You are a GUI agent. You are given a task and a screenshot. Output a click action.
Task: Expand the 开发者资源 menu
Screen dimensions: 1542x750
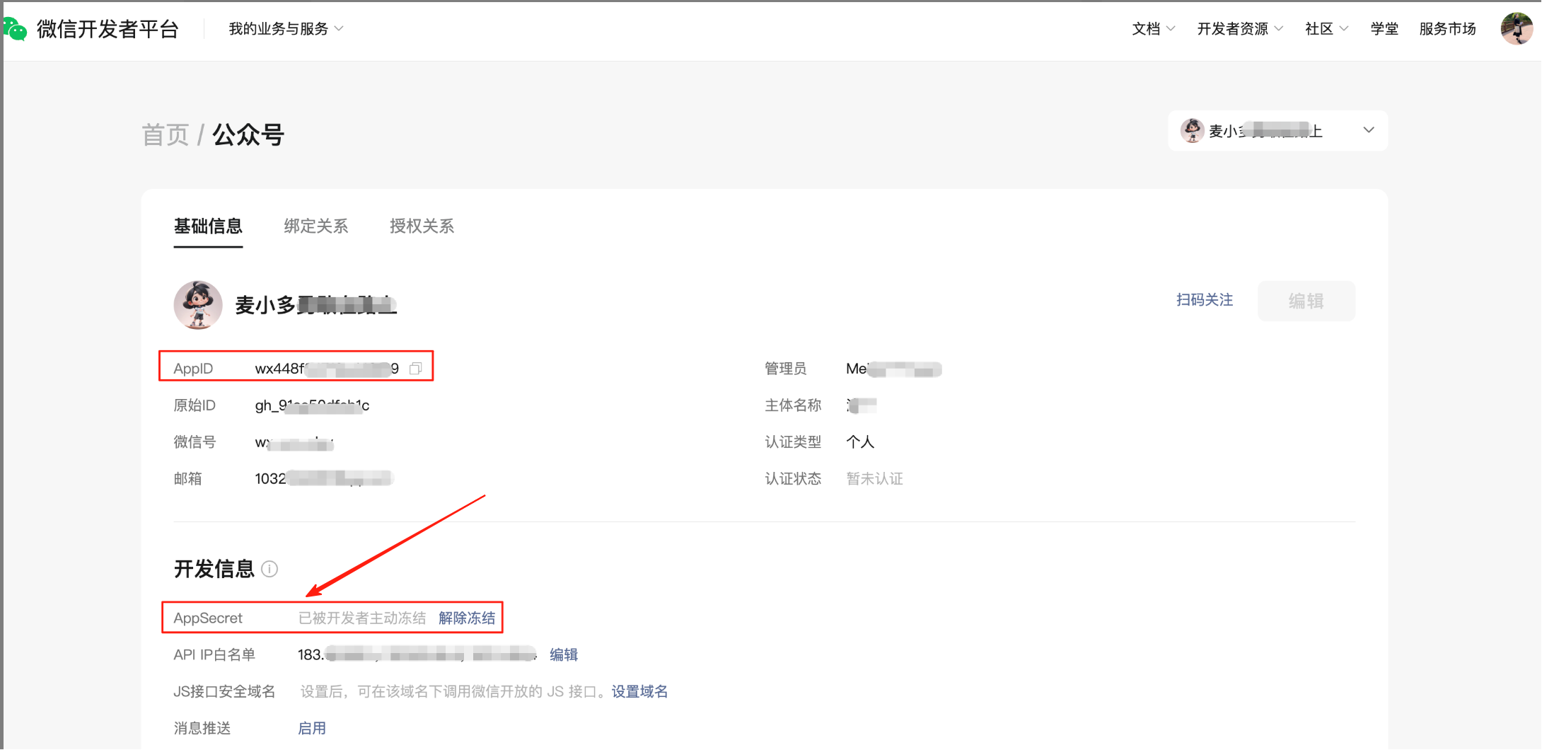[x=1239, y=29]
